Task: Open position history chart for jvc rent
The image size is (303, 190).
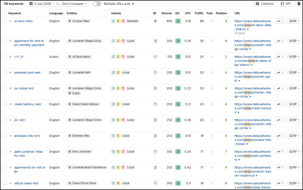Action: (x=280, y=120)
